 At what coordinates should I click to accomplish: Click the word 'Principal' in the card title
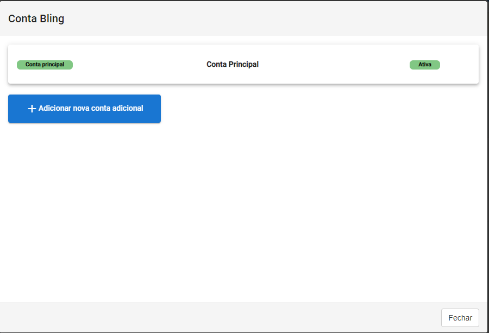(x=243, y=64)
